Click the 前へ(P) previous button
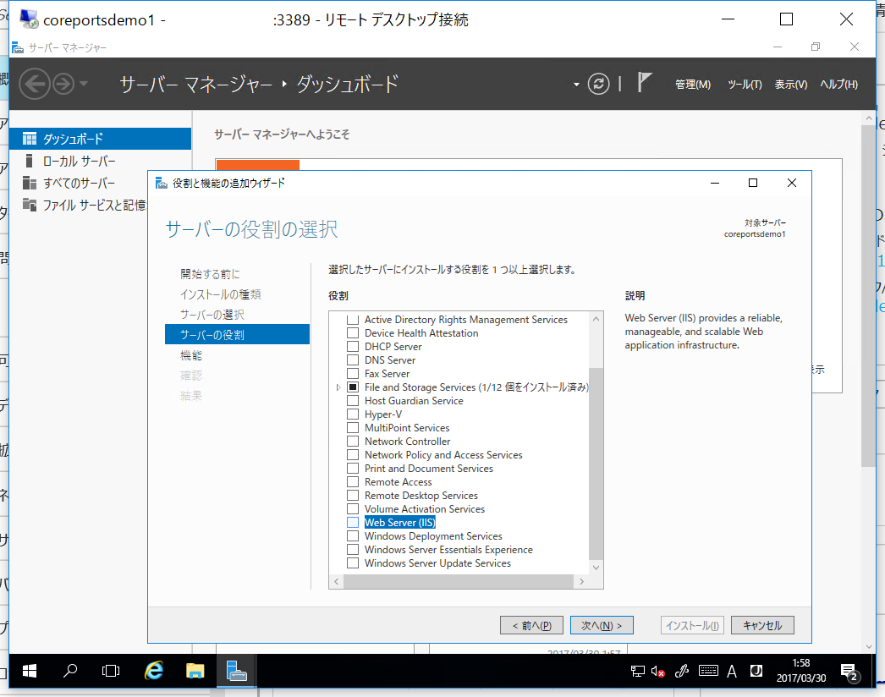The image size is (885, 697). [x=531, y=625]
